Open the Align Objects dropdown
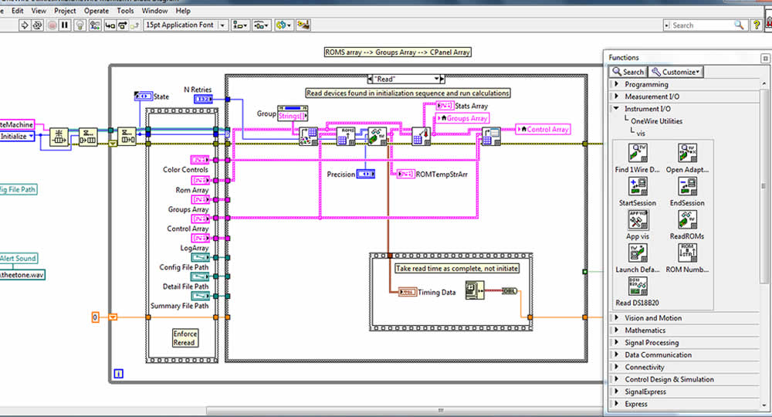Viewport: 772px width, 417px height. (x=240, y=25)
